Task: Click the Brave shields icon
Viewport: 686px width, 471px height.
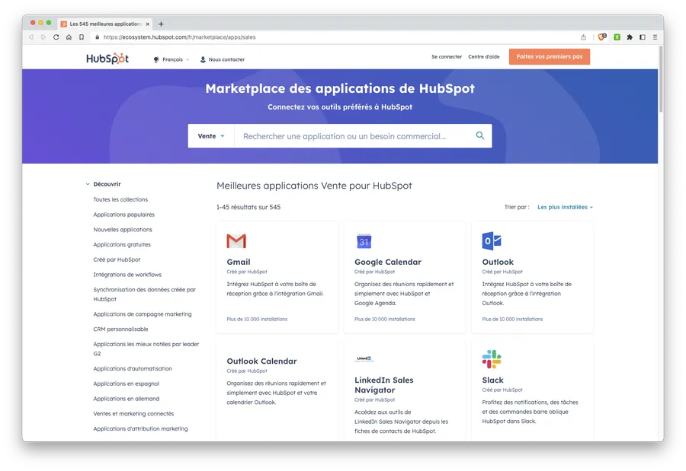Action: (x=602, y=37)
